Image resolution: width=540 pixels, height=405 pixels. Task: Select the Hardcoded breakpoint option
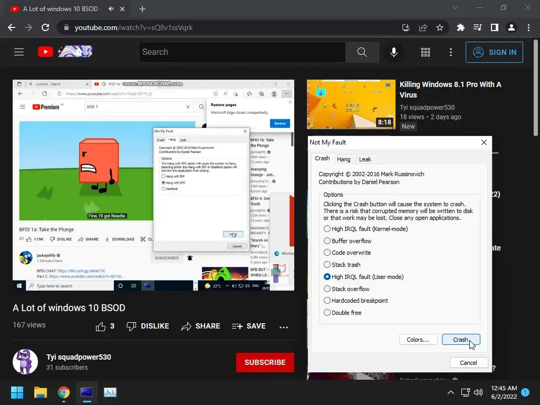point(356,300)
